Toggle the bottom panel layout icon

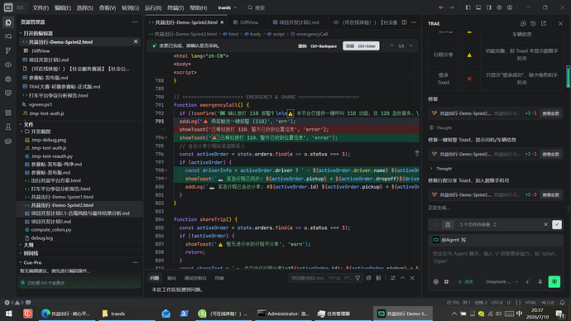pos(478,7)
